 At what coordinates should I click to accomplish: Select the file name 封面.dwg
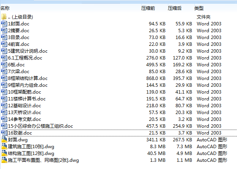(x=18, y=140)
